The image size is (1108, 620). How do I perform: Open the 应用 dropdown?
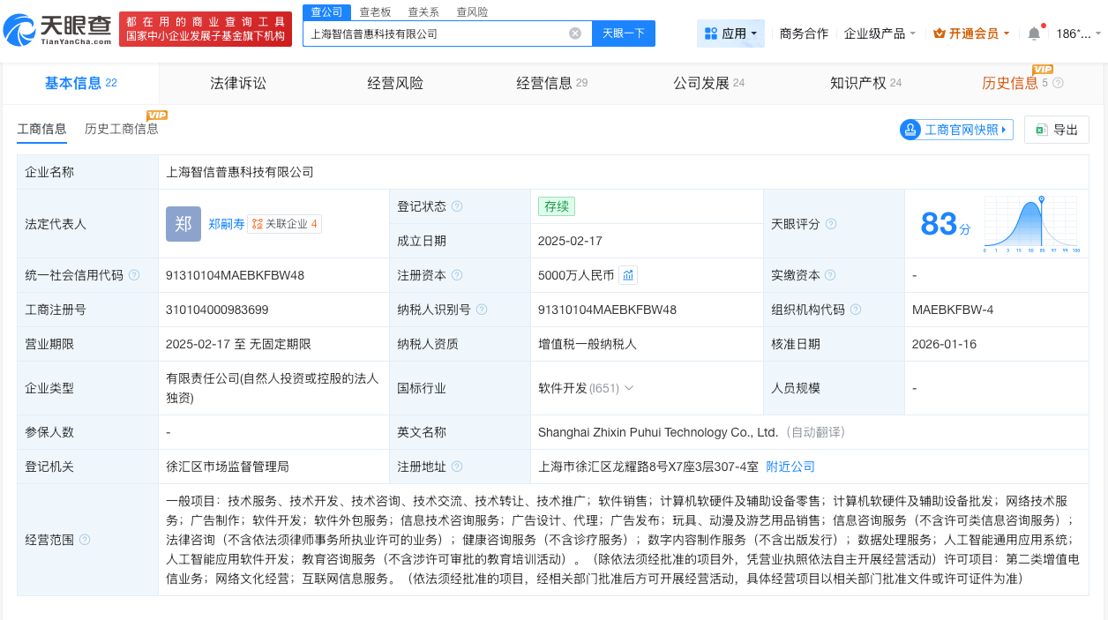730,33
